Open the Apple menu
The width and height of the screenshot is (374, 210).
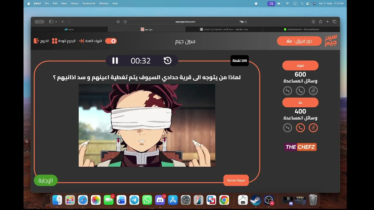tap(29, 3)
